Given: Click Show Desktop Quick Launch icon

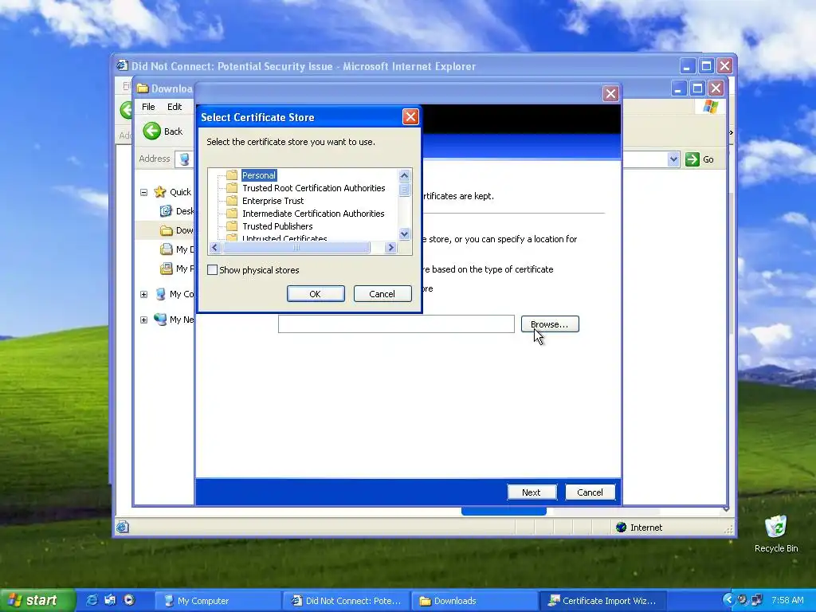Looking at the screenshot, I should coord(110,601).
